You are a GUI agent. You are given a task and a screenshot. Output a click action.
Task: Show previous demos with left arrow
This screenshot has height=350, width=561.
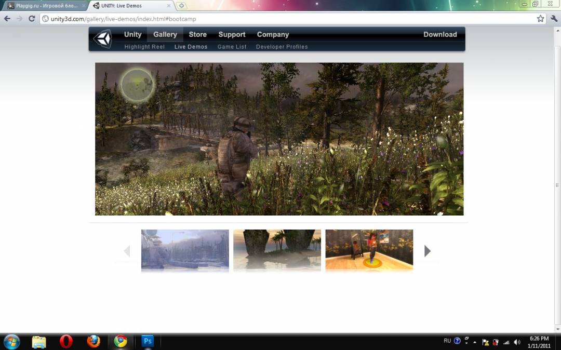[127, 251]
